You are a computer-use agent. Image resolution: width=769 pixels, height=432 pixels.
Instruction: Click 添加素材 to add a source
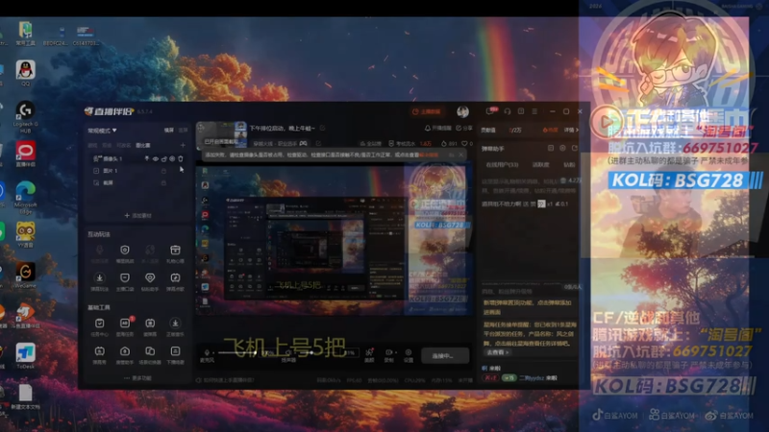tap(137, 215)
